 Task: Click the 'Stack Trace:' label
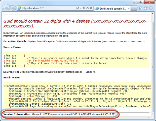tap(12, 78)
